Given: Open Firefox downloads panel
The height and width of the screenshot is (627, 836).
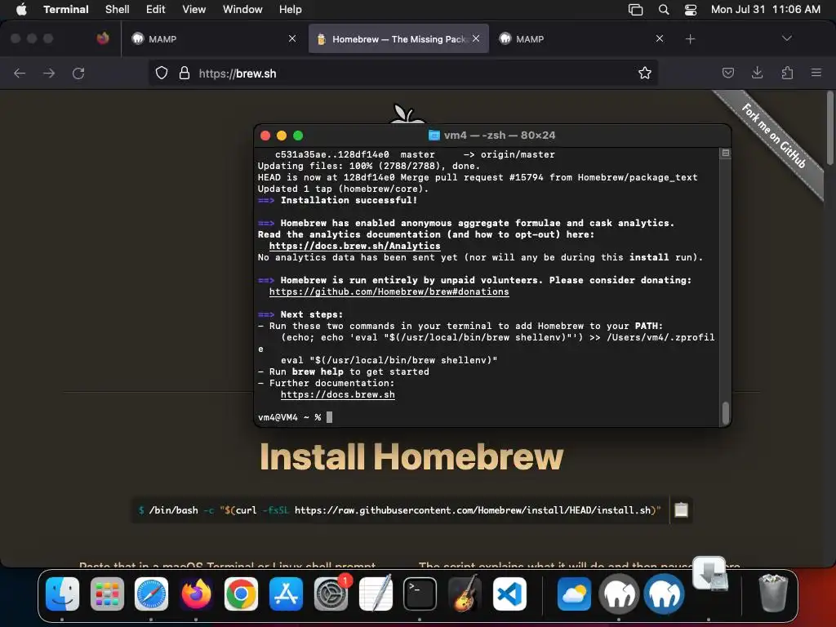Looking at the screenshot, I should pyautogui.click(x=757, y=73).
